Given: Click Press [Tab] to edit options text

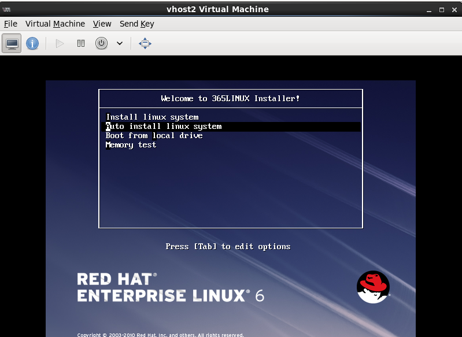Looking at the screenshot, I should tap(228, 246).
